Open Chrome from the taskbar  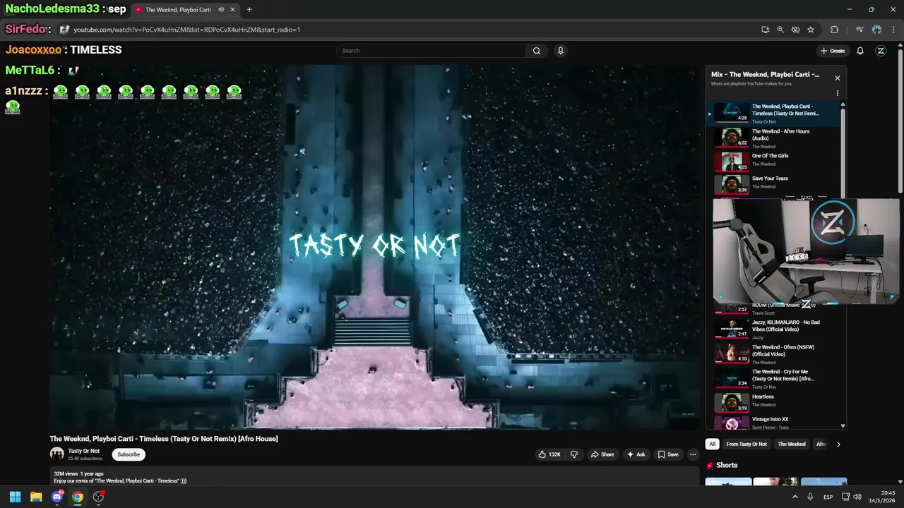78,497
